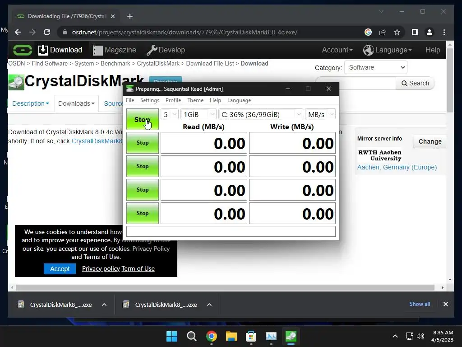Click the Google icon in address bar
Viewport: 462px width, 347px height.
click(368, 32)
